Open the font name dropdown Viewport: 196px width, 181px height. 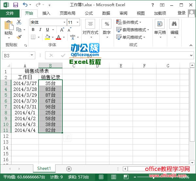click(x=64, y=22)
